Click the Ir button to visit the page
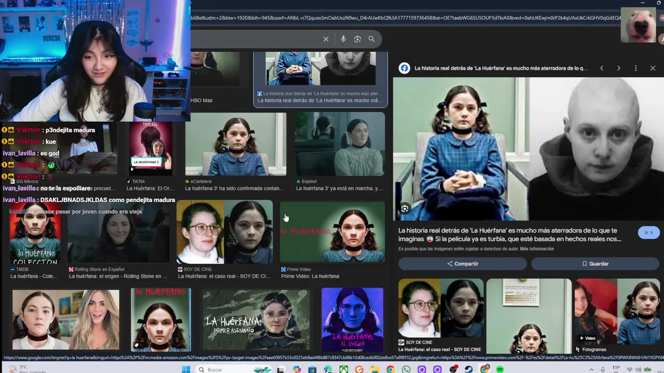The image size is (664, 373). click(648, 233)
